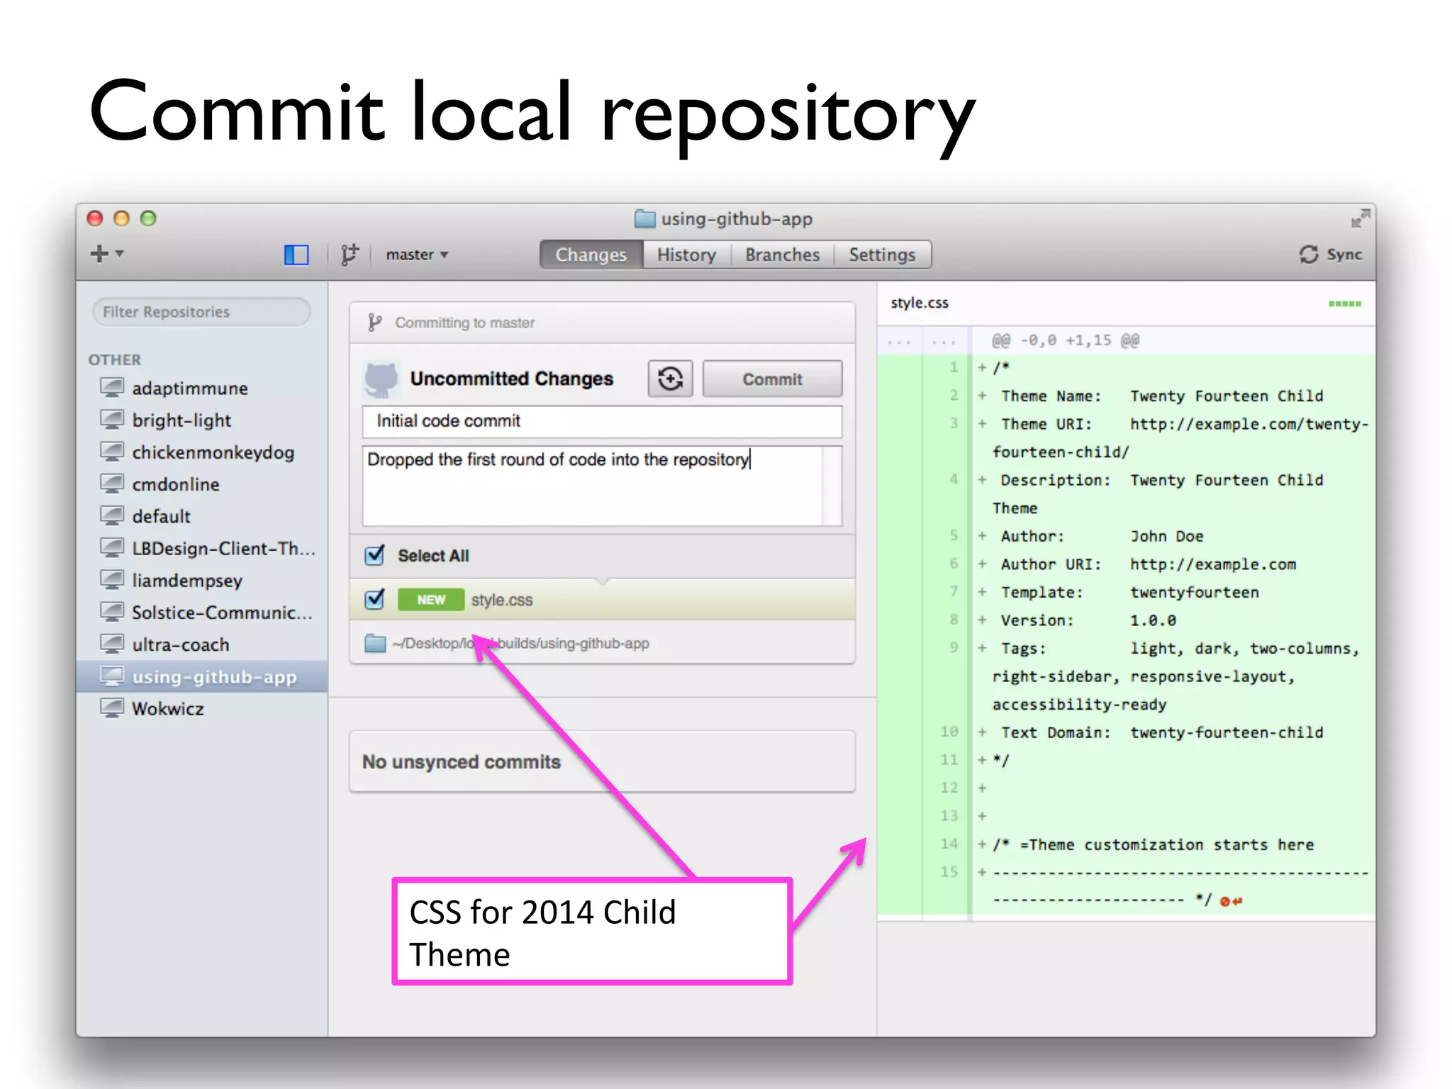Select the style.css changed file row
The image size is (1452, 1089).
point(602,600)
